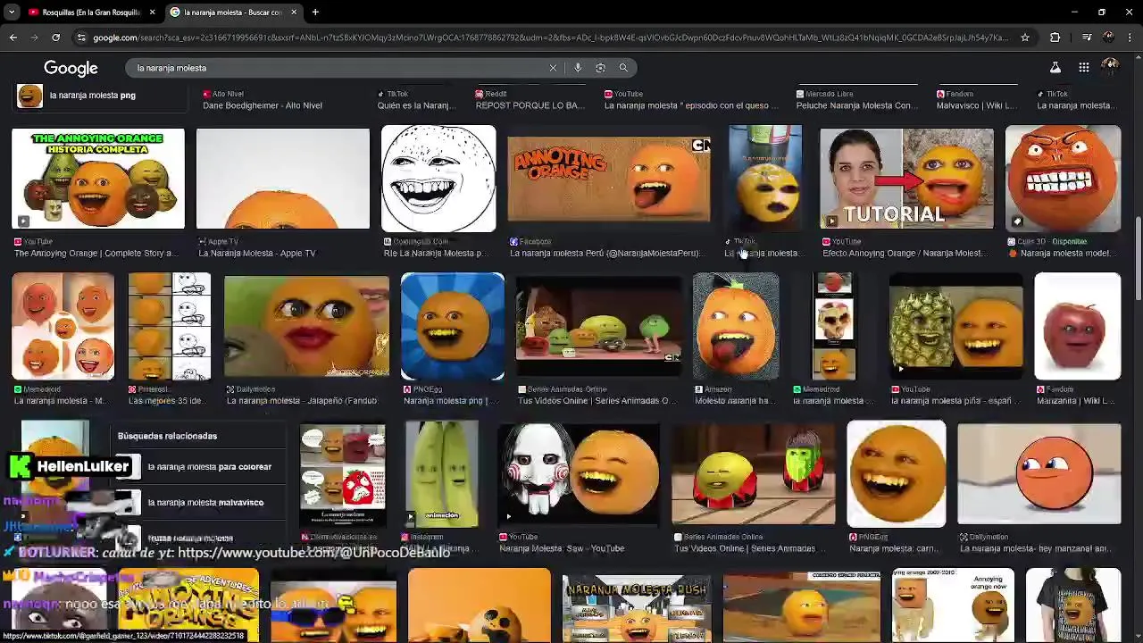
Task: Open the Amazon orange plush image
Action: pyautogui.click(x=736, y=327)
